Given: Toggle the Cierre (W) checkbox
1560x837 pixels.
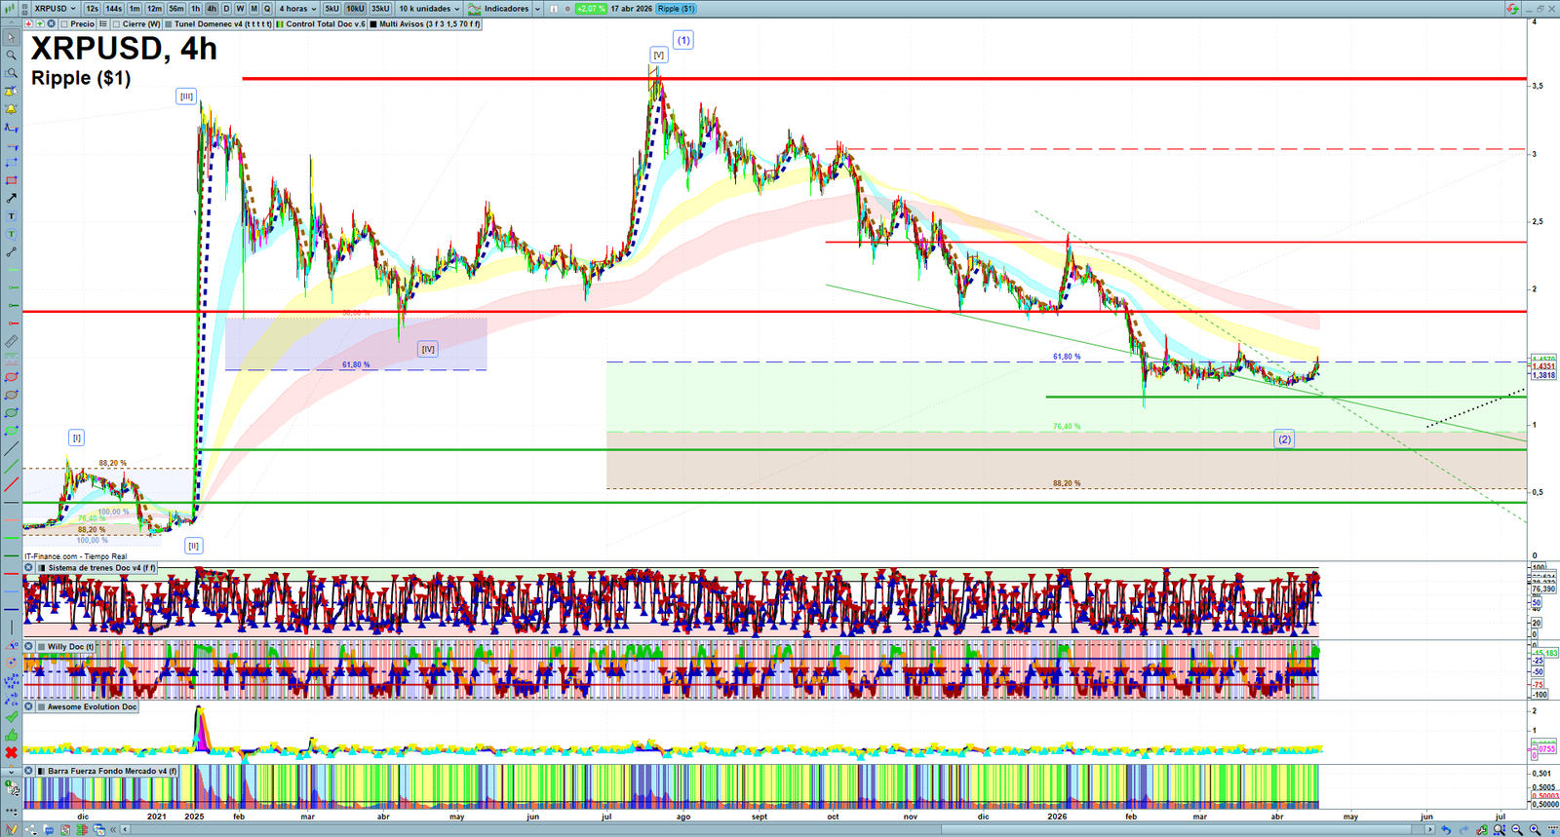Looking at the screenshot, I should tap(116, 24).
